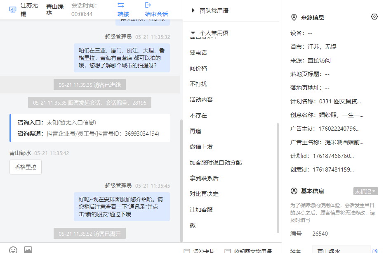Viewport: 386px width, 253px height.
Task: Click the 创意id value row
Action: (x=322, y=169)
